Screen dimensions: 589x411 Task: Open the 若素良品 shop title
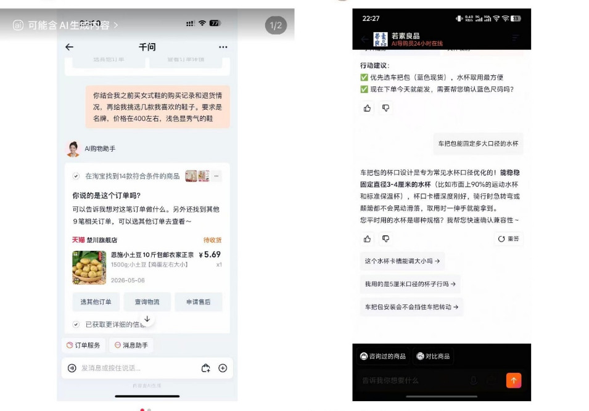click(x=405, y=36)
